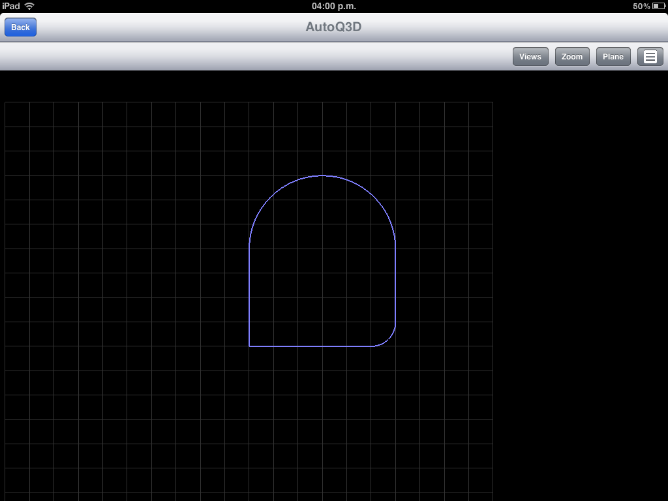The image size is (668, 501).
Task: Tap the iPad carrier label
Action: (x=11, y=6)
